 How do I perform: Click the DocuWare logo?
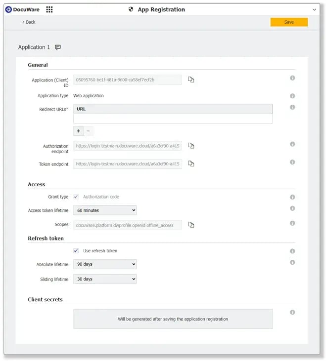pyautogui.click(x=22, y=9)
